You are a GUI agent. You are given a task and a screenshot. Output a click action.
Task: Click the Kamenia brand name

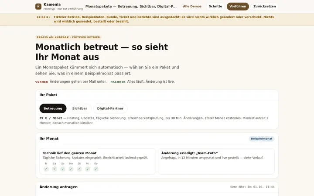point(52,4)
